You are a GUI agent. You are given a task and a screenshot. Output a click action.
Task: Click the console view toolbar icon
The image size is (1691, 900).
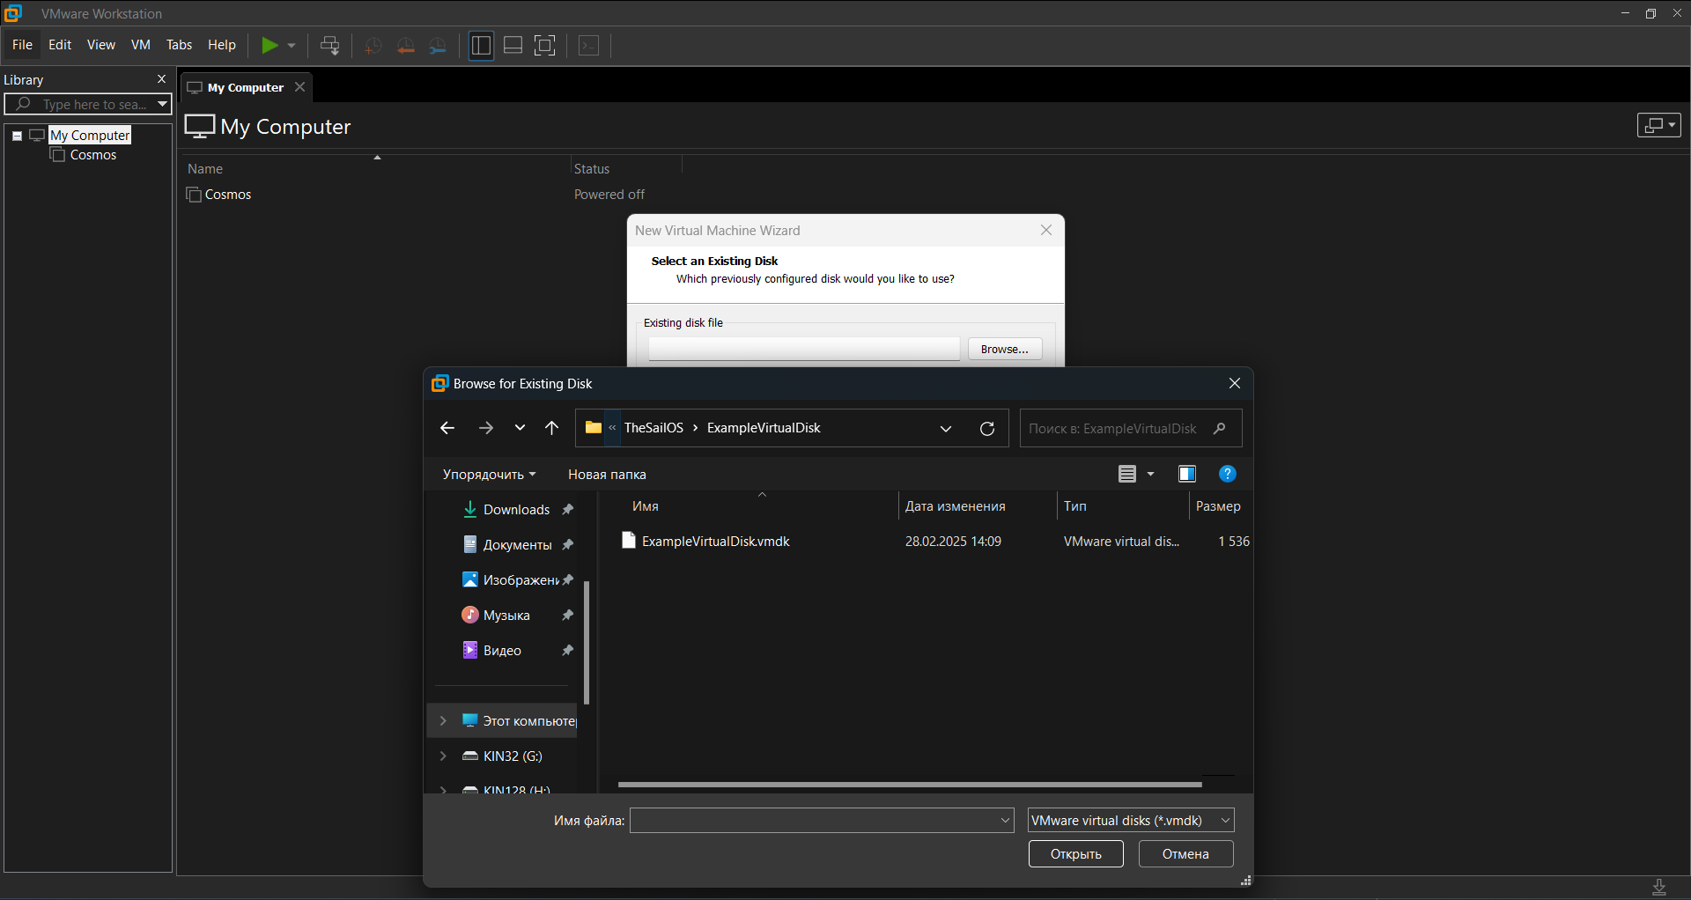pyautogui.click(x=589, y=46)
